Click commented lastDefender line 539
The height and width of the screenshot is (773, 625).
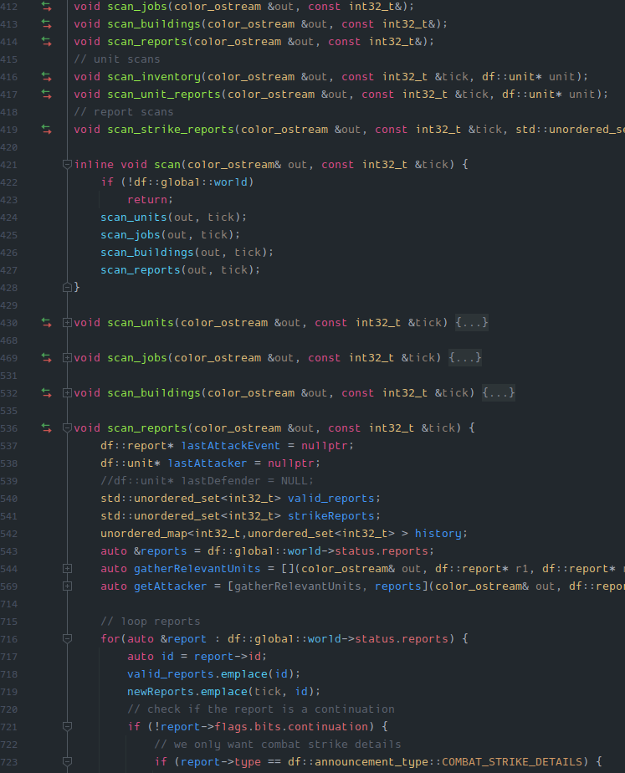(x=207, y=481)
